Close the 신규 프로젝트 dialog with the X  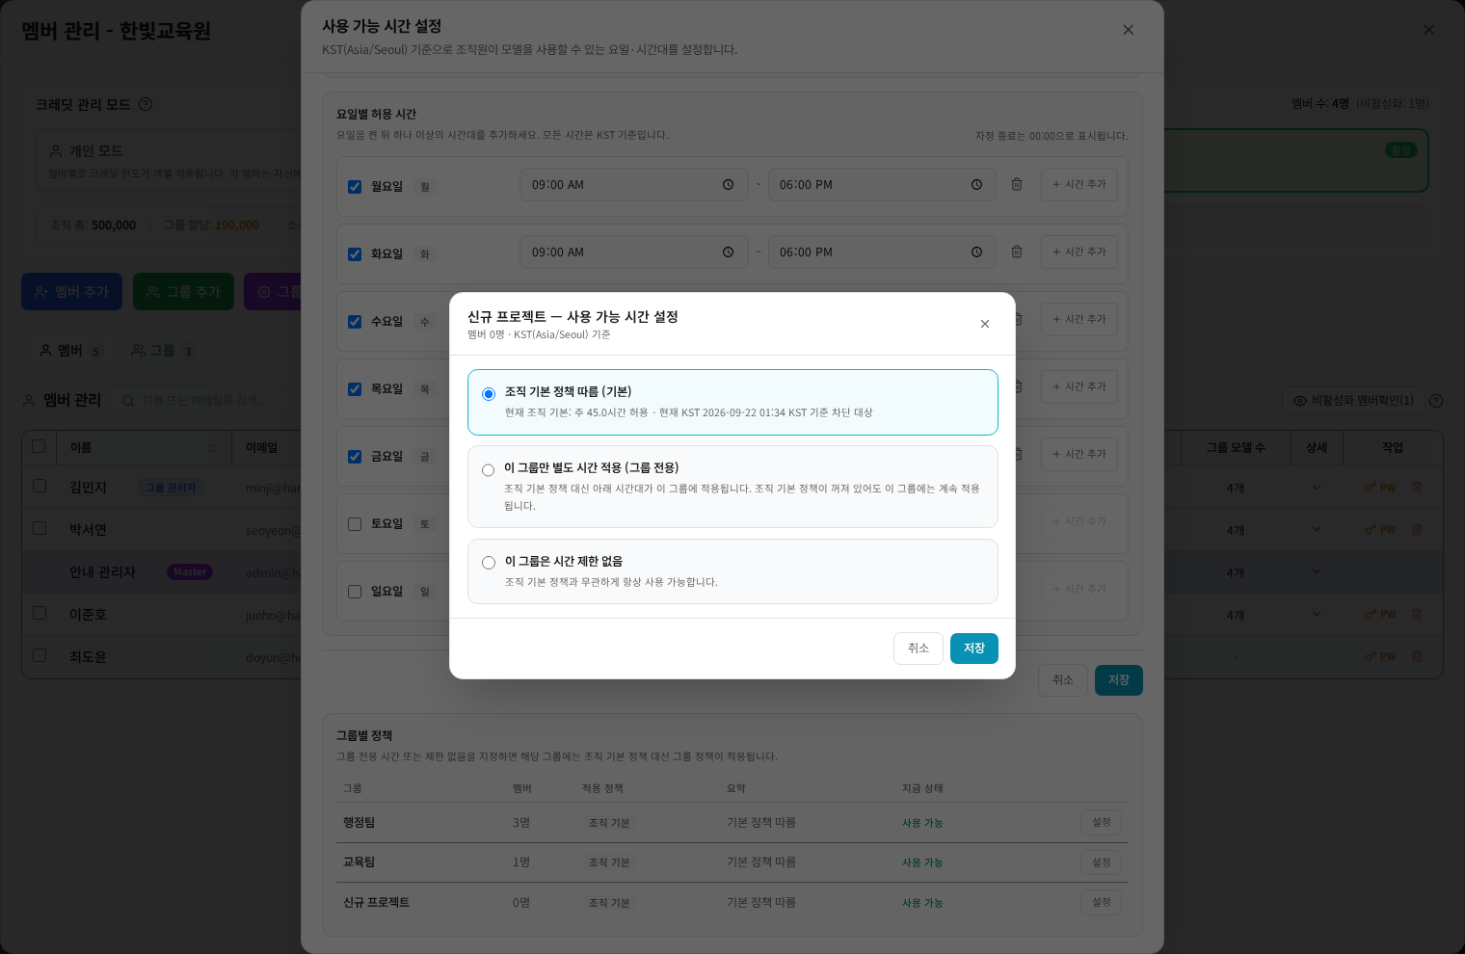tap(985, 324)
